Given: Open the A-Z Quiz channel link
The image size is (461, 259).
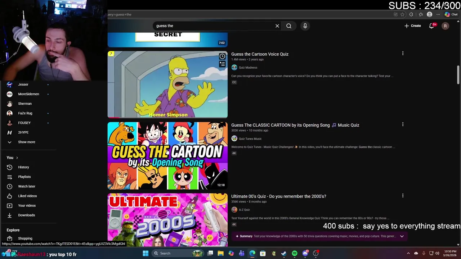Looking at the screenshot, I should [x=244, y=210].
